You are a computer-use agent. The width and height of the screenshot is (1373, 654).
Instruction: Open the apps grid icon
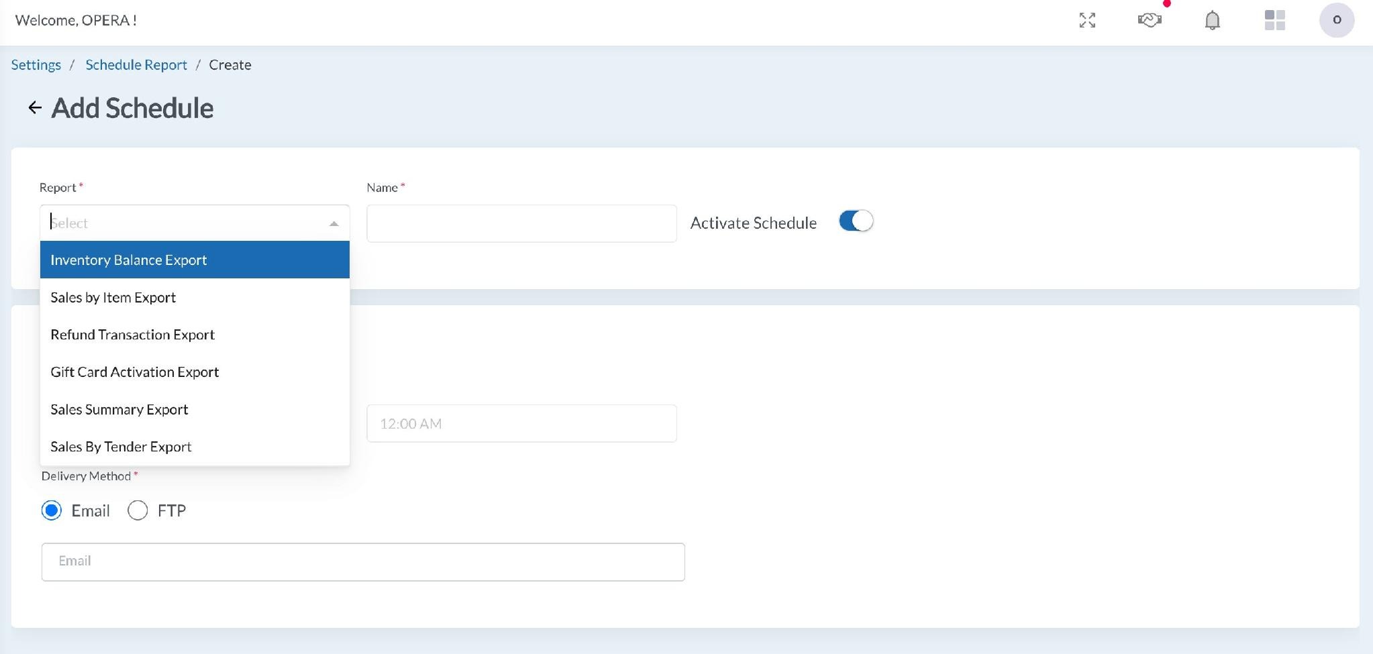tap(1274, 20)
